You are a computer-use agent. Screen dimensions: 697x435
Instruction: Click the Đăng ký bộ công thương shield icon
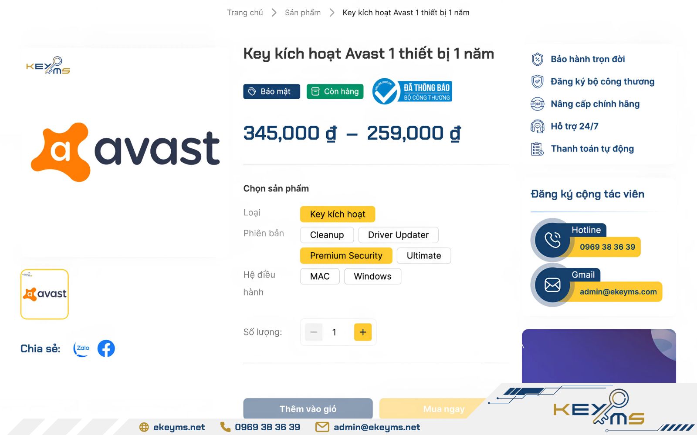point(538,81)
